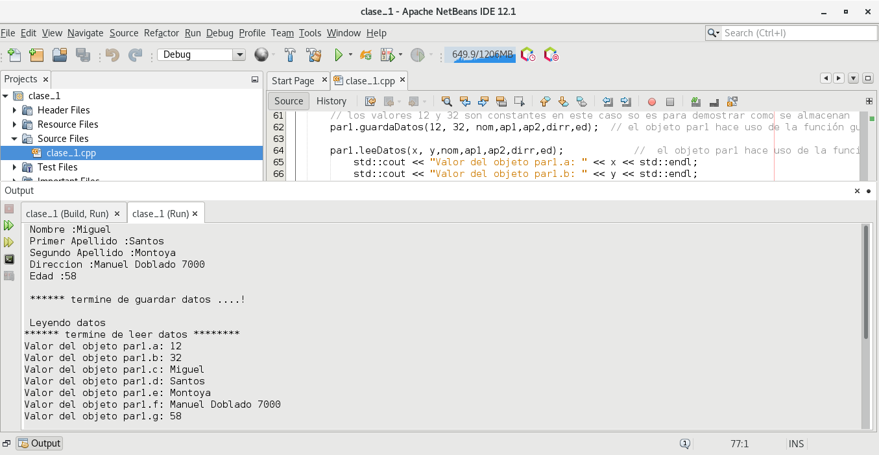Screen dimensions: 879x455
Task: Switch to clase_1 (Build, Run) output tab
Action: [67, 213]
